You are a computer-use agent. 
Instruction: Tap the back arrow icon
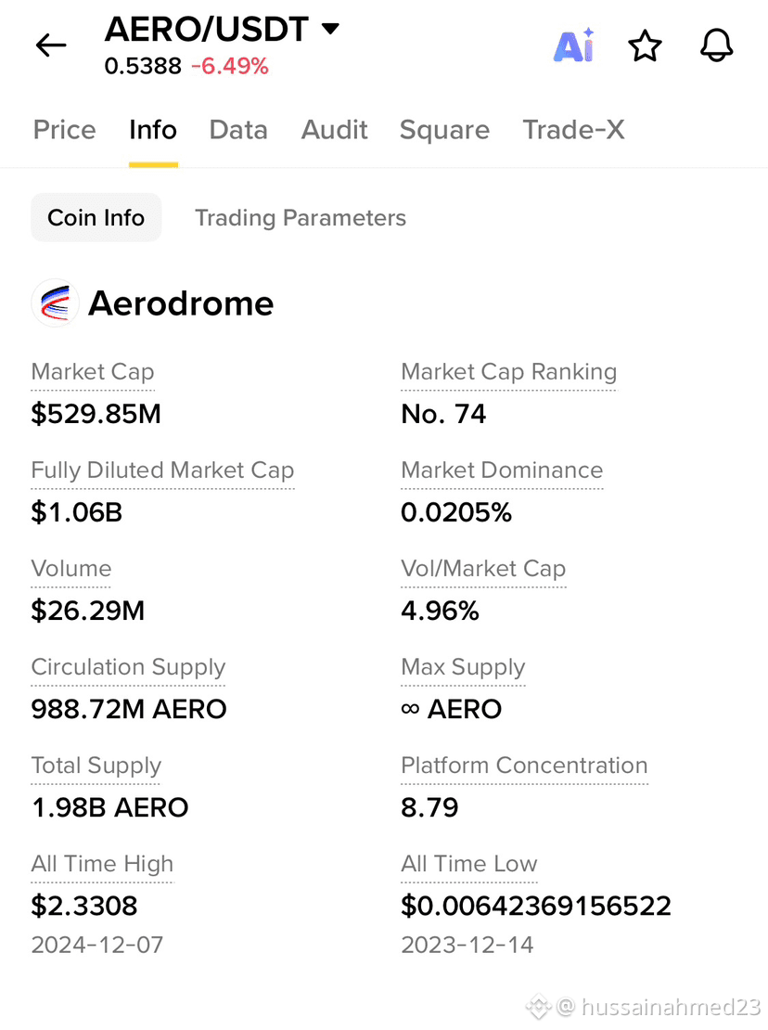point(51,45)
